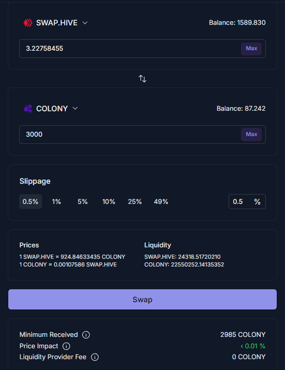Click the swap direction arrows icon
Image resolution: width=285 pixels, height=370 pixels.
(x=142, y=79)
